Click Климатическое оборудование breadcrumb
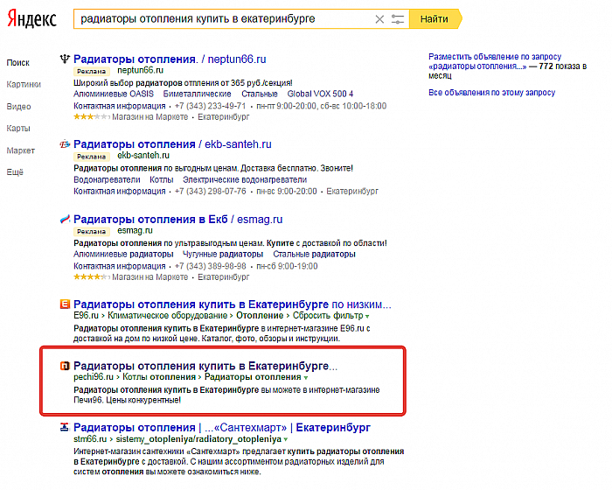 168,316
